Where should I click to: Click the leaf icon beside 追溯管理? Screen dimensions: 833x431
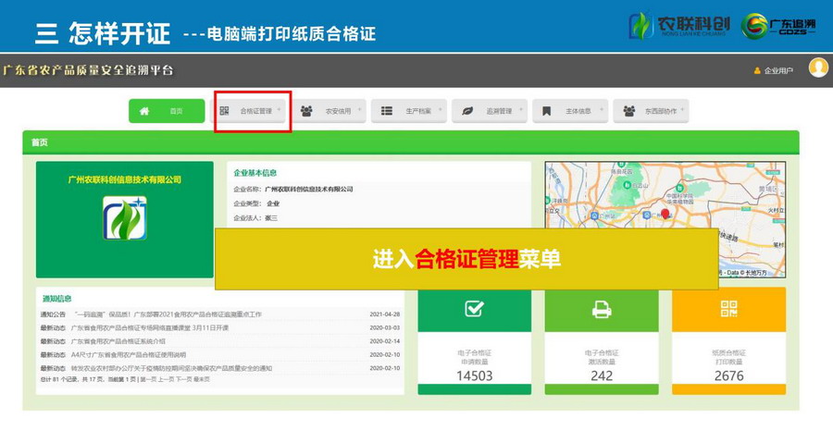tap(467, 111)
